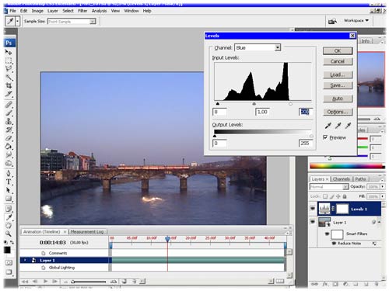Screen dimensions: 389x291
Task: Select the Move tool
Action: (x=9, y=53)
